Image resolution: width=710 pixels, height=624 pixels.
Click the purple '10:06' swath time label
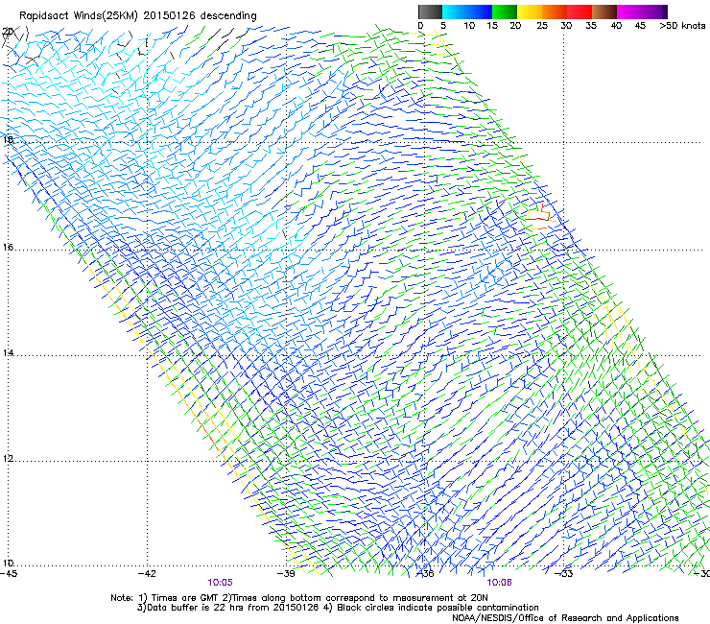pyautogui.click(x=499, y=583)
